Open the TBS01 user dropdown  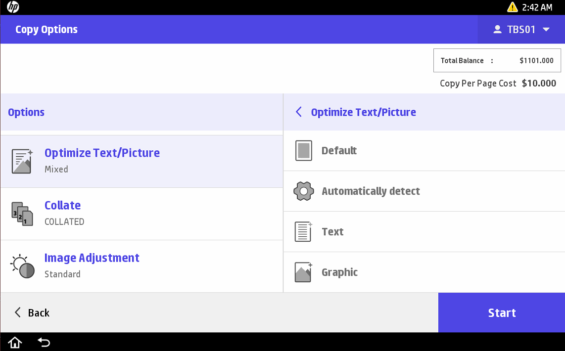click(521, 30)
